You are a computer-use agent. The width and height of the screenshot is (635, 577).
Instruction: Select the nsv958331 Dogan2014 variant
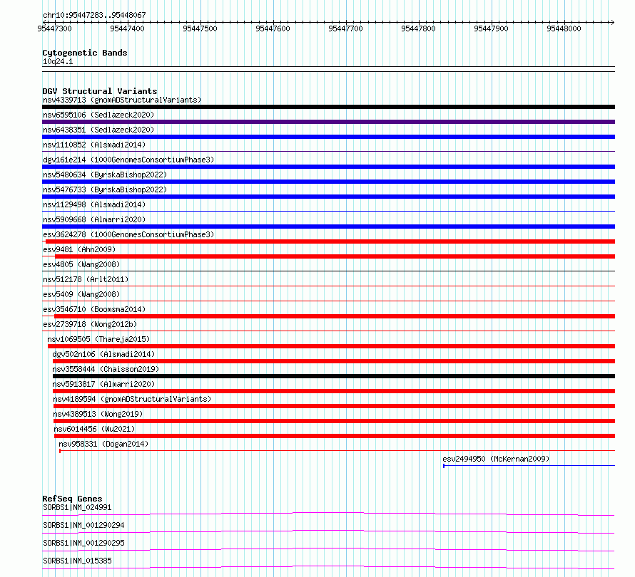(103, 444)
